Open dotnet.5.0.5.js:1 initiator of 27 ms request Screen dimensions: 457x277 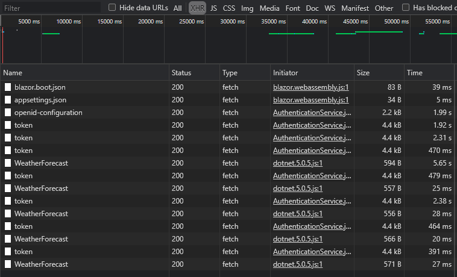298,264
